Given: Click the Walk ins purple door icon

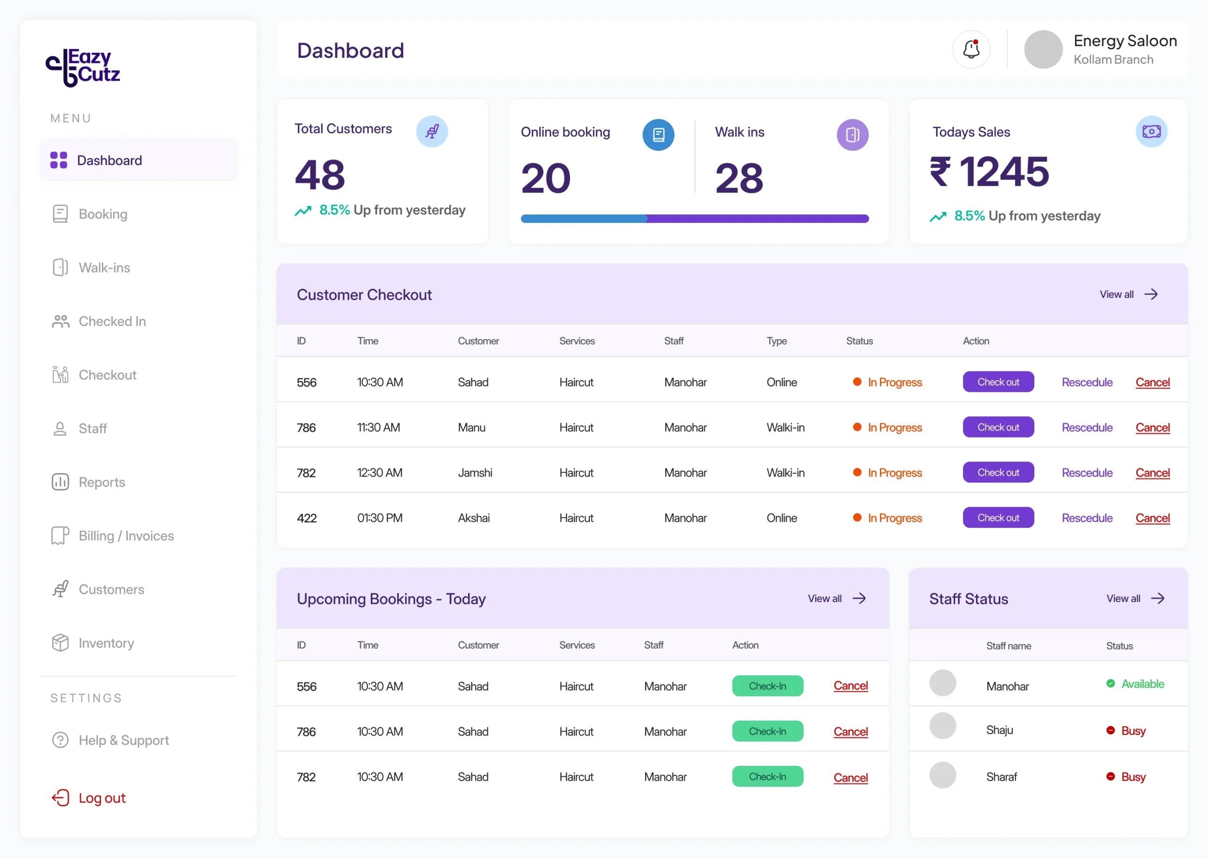Looking at the screenshot, I should point(852,135).
